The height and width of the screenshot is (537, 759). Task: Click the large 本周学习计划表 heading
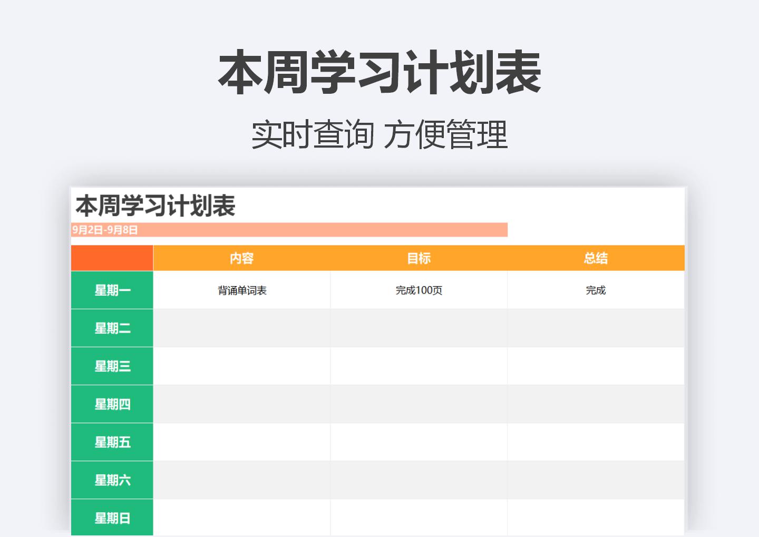tap(379, 74)
